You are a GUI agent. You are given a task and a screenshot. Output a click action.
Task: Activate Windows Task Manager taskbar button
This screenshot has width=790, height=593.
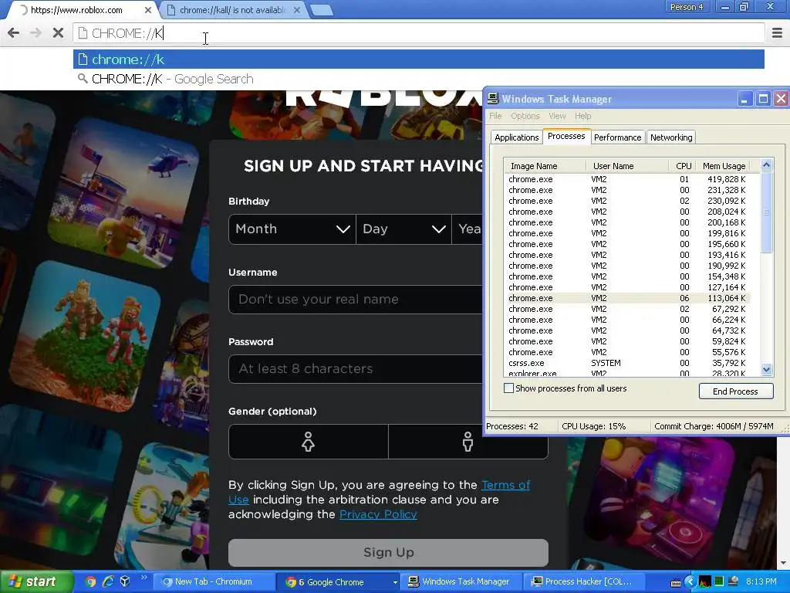[460, 582]
